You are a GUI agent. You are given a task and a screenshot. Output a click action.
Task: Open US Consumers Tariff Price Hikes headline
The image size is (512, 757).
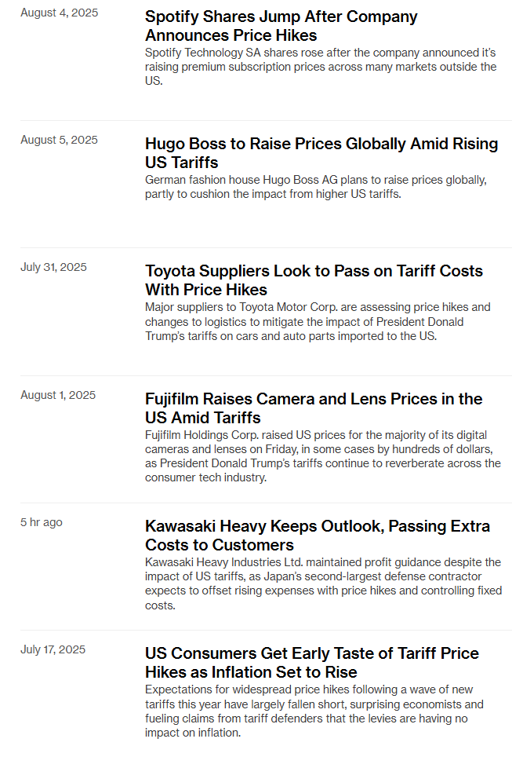coord(312,663)
